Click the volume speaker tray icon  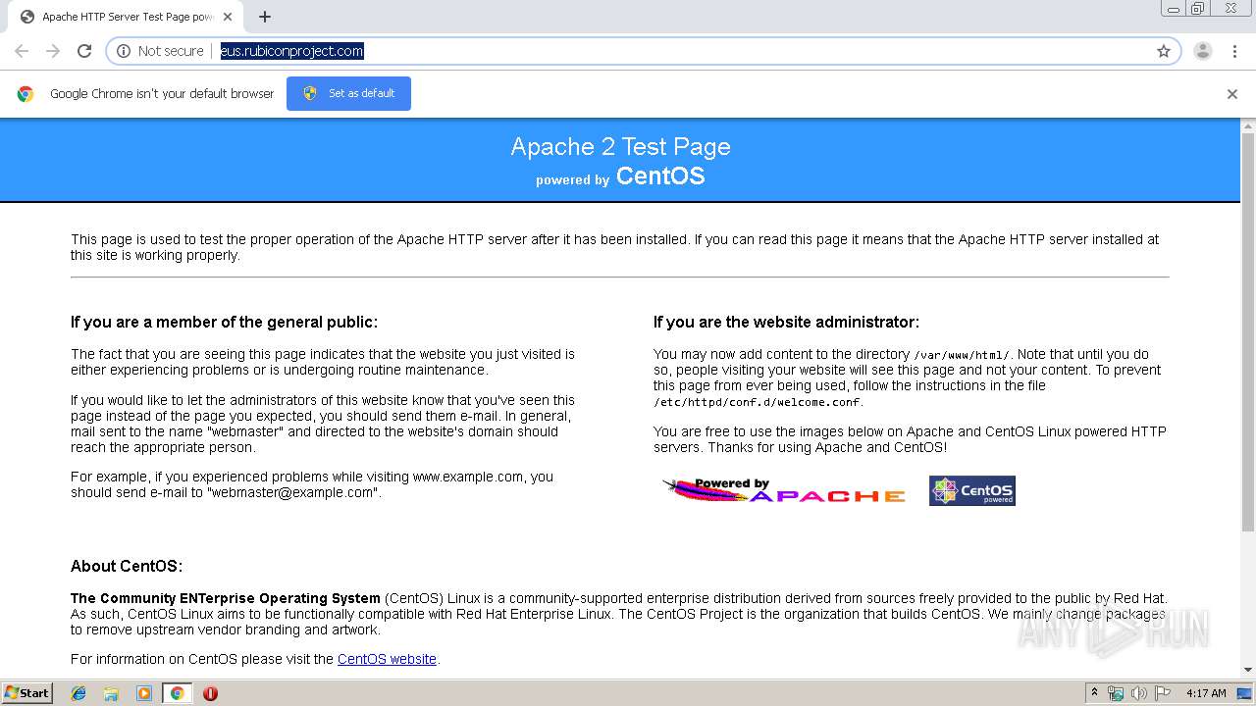click(x=1138, y=693)
